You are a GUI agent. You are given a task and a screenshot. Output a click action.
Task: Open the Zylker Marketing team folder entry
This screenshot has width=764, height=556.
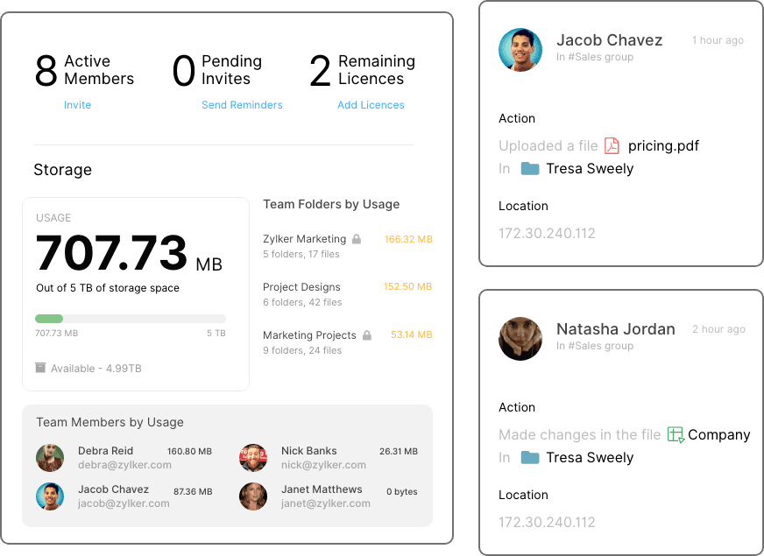coord(304,239)
